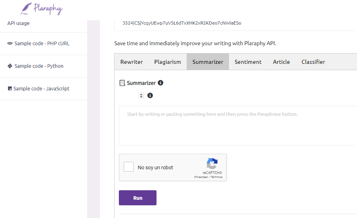Open Sample code - JavaScript link
The image size is (357, 218).
click(41, 89)
